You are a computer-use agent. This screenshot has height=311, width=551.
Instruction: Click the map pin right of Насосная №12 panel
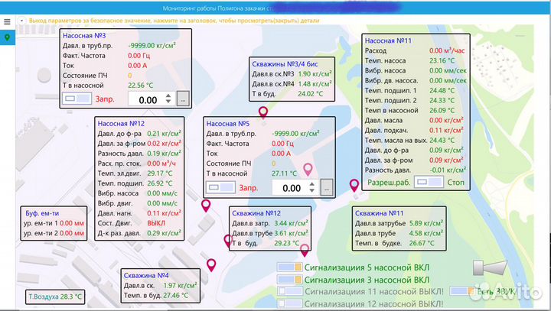tap(206, 206)
